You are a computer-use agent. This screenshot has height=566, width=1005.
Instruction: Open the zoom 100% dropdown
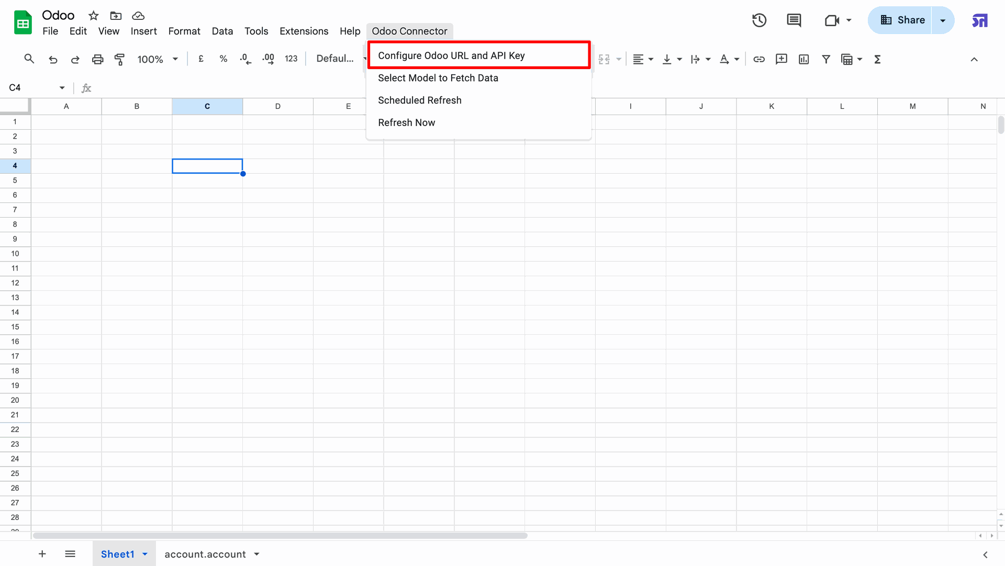[x=157, y=59]
